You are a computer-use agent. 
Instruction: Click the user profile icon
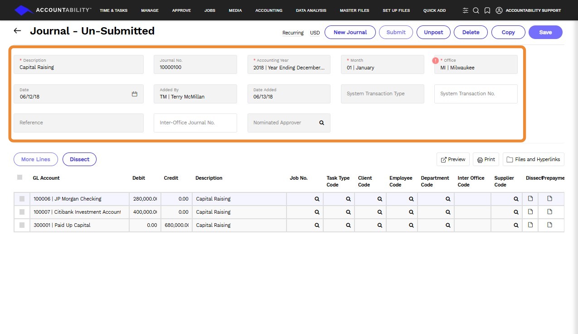[x=499, y=10]
